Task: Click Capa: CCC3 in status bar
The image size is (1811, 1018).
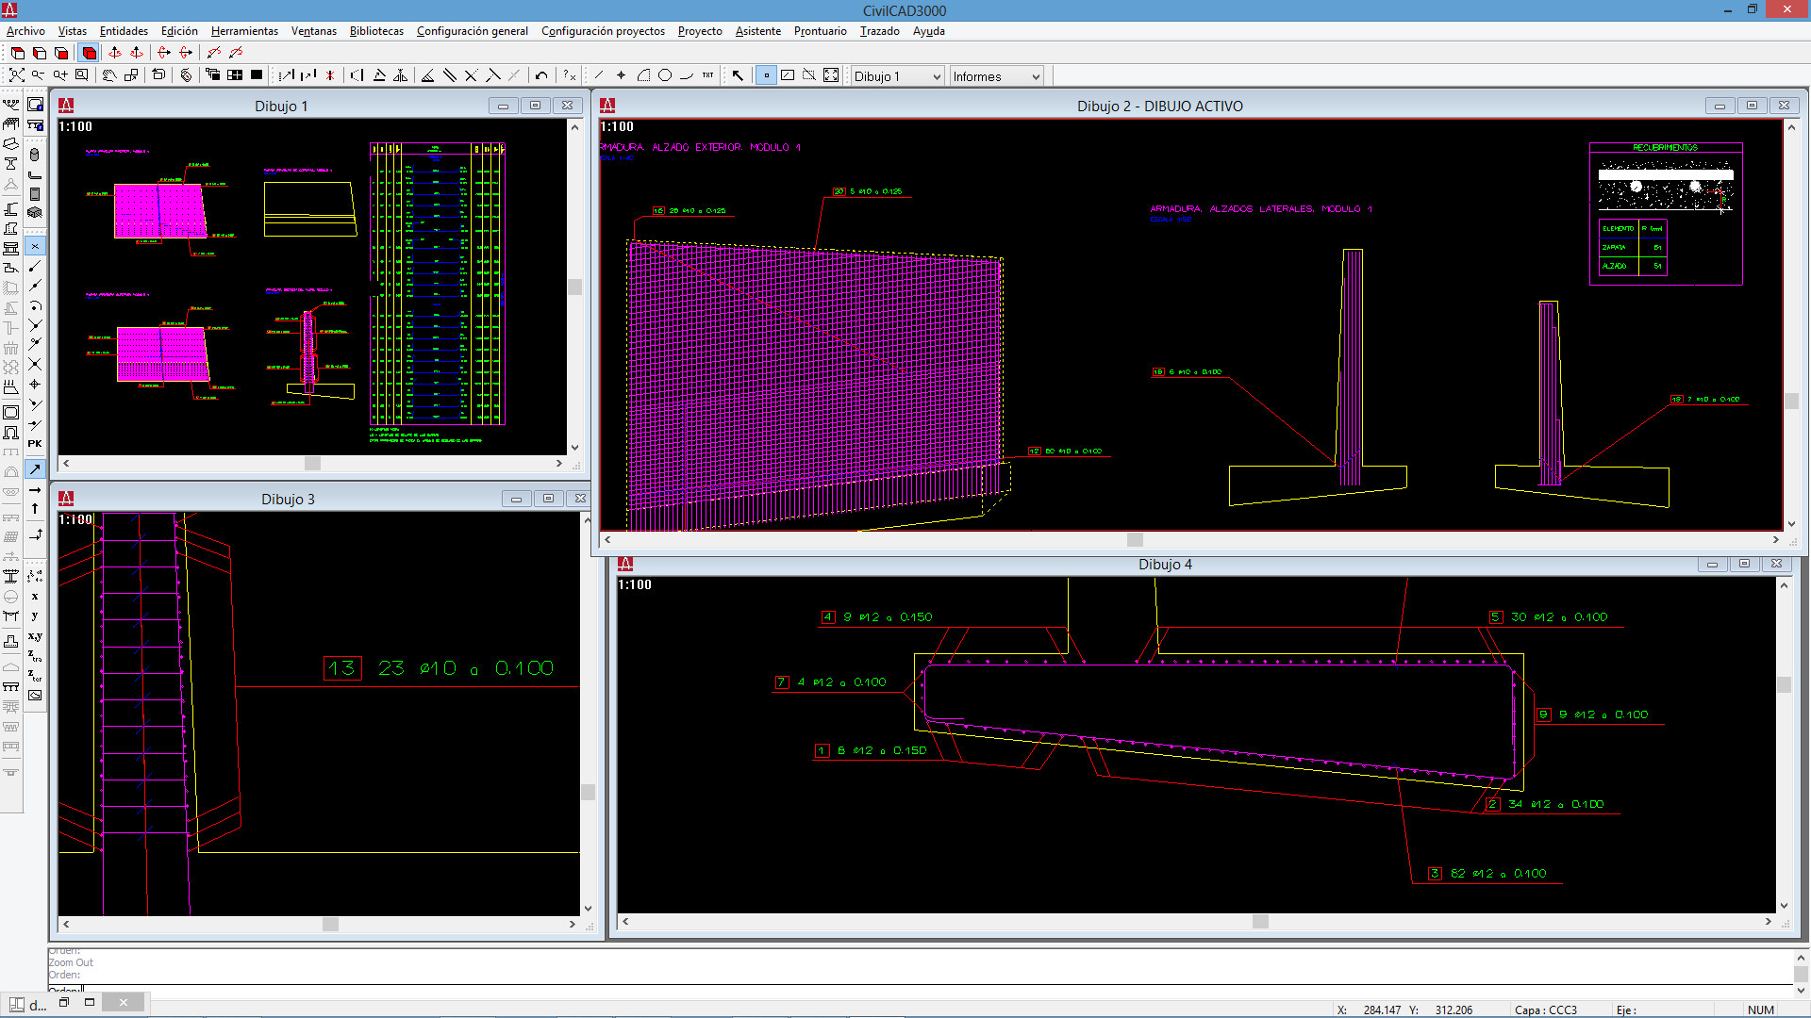Action: [x=1546, y=1010]
